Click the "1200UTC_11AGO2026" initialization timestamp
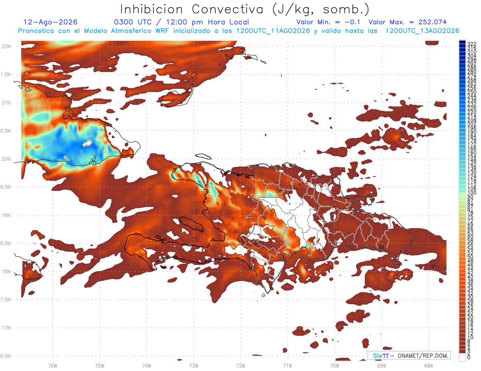Image resolution: width=481 pixels, height=371 pixels. [x=273, y=30]
